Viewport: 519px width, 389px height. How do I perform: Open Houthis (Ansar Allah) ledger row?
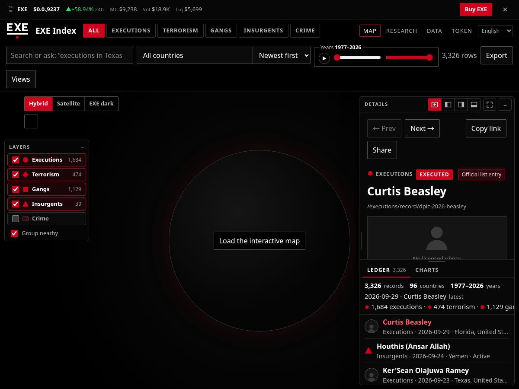click(x=437, y=351)
